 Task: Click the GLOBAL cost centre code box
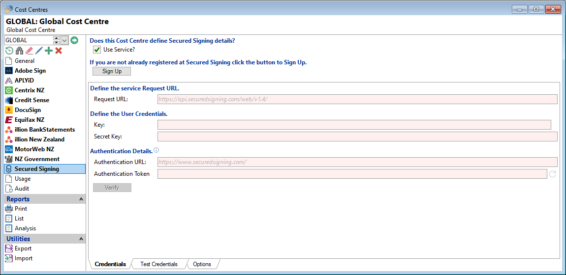click(29, 40)
